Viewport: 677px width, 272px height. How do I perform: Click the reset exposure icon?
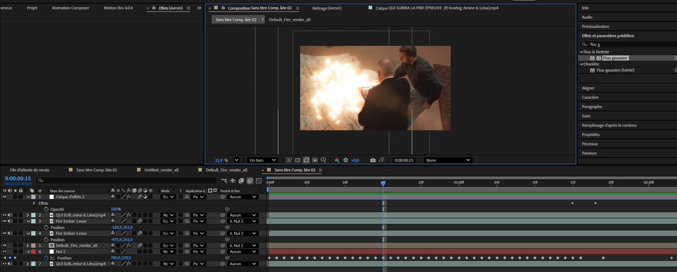346,160
